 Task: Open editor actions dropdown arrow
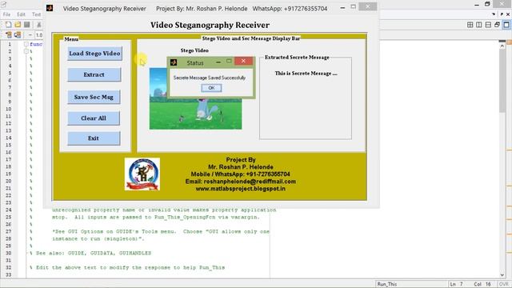pyautogui.click(x=494, y=14)
